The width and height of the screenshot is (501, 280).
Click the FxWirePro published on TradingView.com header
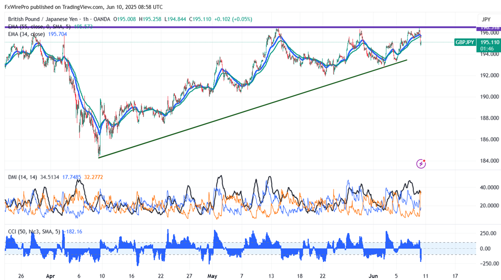pos(84,7)
